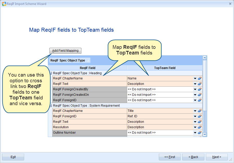This screenshot has height=163, width=234.
Task: Open TopTeam dropdown for ReqIF.ForeignCreatedOn
Action: 195,95
